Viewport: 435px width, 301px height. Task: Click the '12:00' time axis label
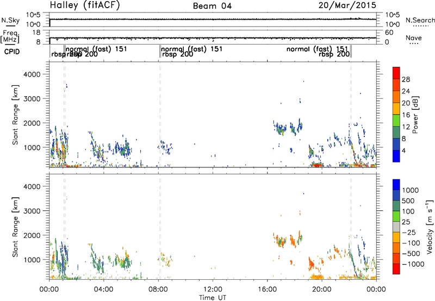(213, 290)
